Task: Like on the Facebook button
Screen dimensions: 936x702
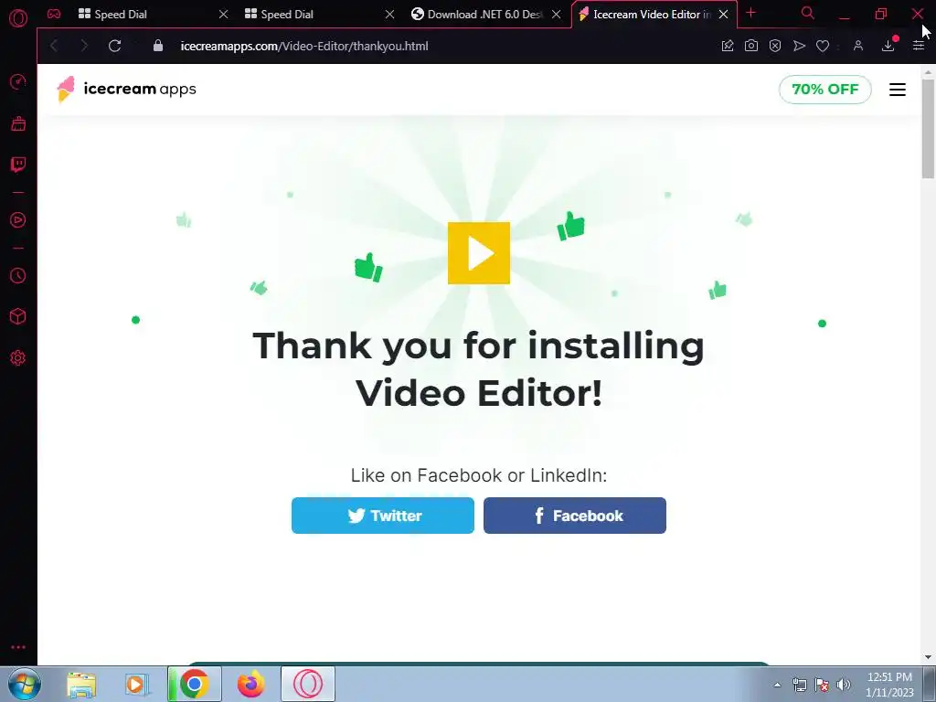Action: pyautogui.click(x=575, y=516)
